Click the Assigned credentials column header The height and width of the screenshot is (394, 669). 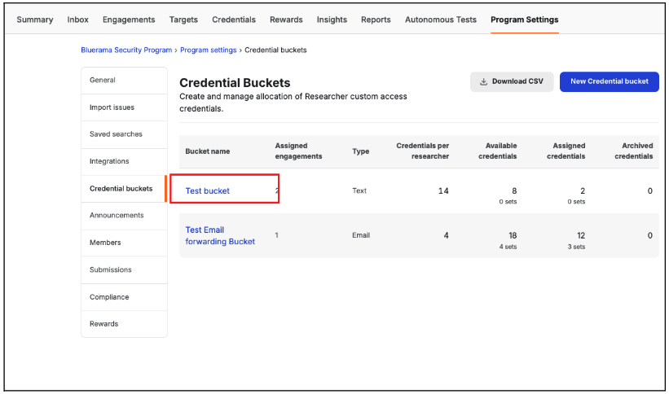566,151
